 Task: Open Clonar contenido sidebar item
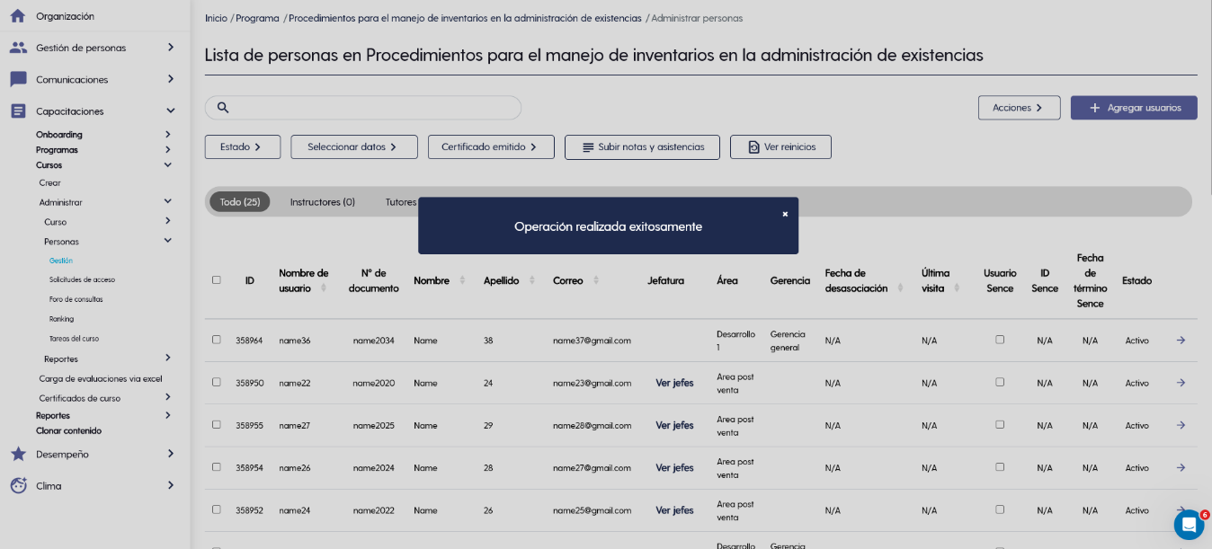click(68, 430)
